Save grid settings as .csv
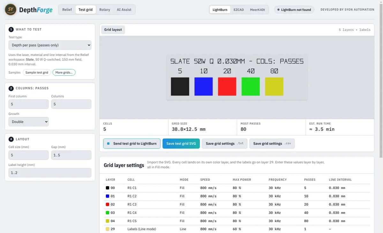This screenshot has height=233, width=383. pyautogui.click(x=272, y=144)
